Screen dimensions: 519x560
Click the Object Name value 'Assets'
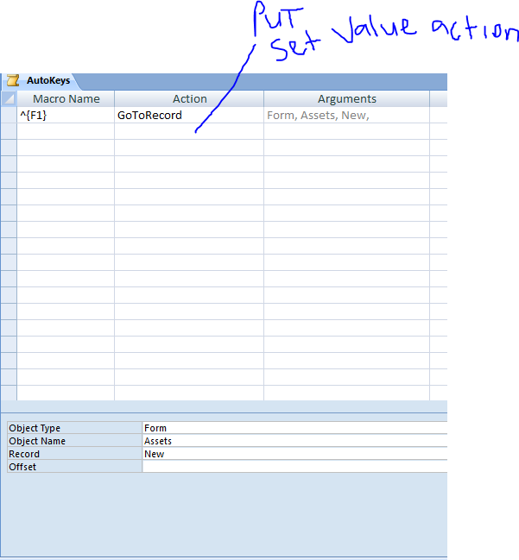tap(294, 441)
